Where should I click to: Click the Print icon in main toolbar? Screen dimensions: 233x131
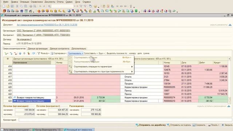click(31, 6)
